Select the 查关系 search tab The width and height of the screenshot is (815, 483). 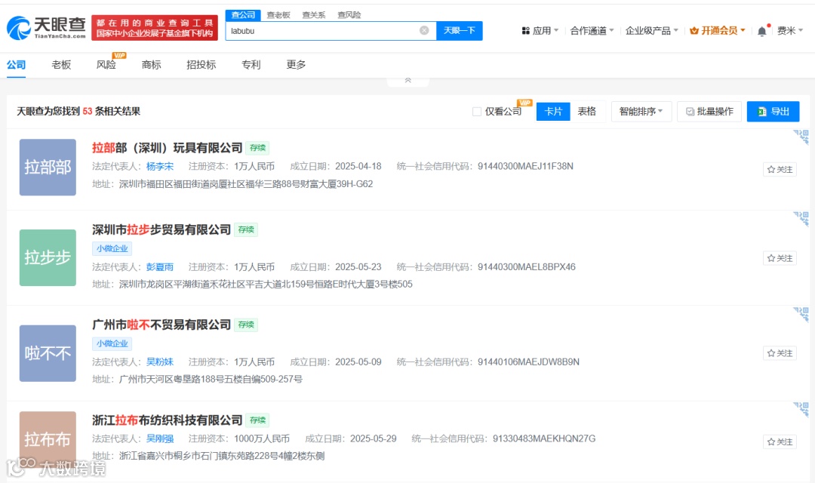pyautogui.click(x=314, y=15)
